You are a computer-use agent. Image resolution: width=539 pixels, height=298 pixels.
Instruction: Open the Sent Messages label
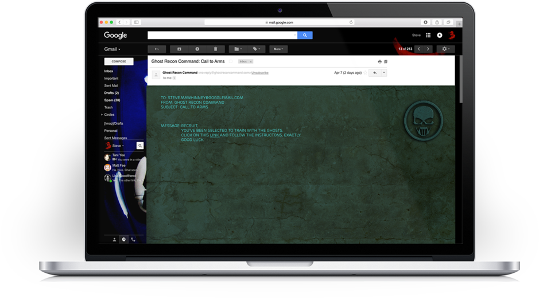click(115, 138)
